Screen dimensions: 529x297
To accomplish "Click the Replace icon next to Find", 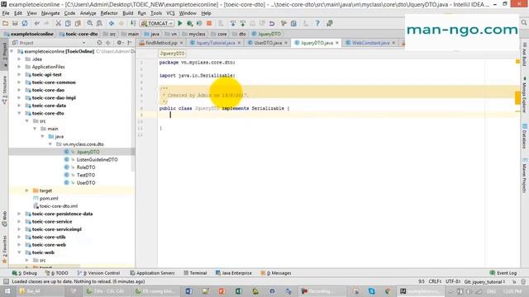I will click(99, 23).
